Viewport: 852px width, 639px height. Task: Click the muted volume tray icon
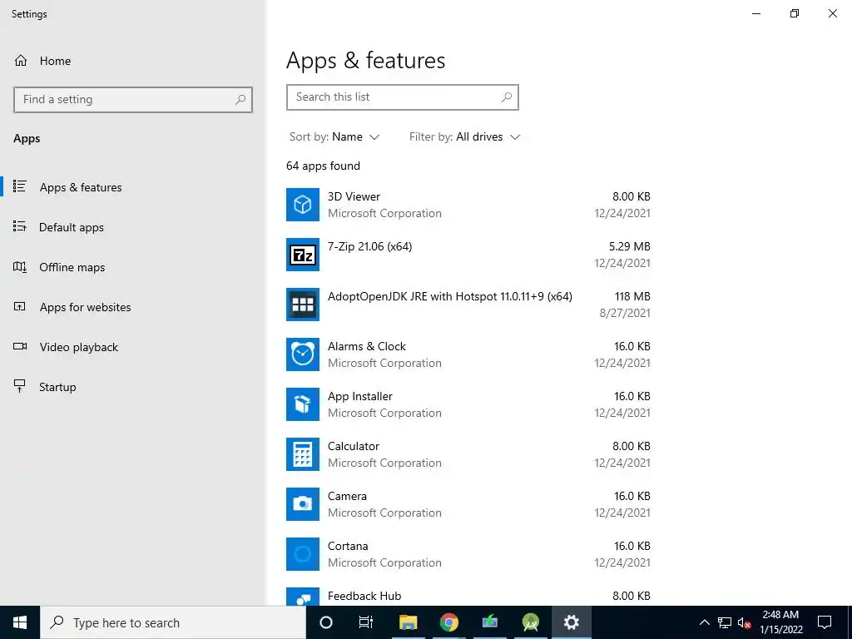click(745, 622)
